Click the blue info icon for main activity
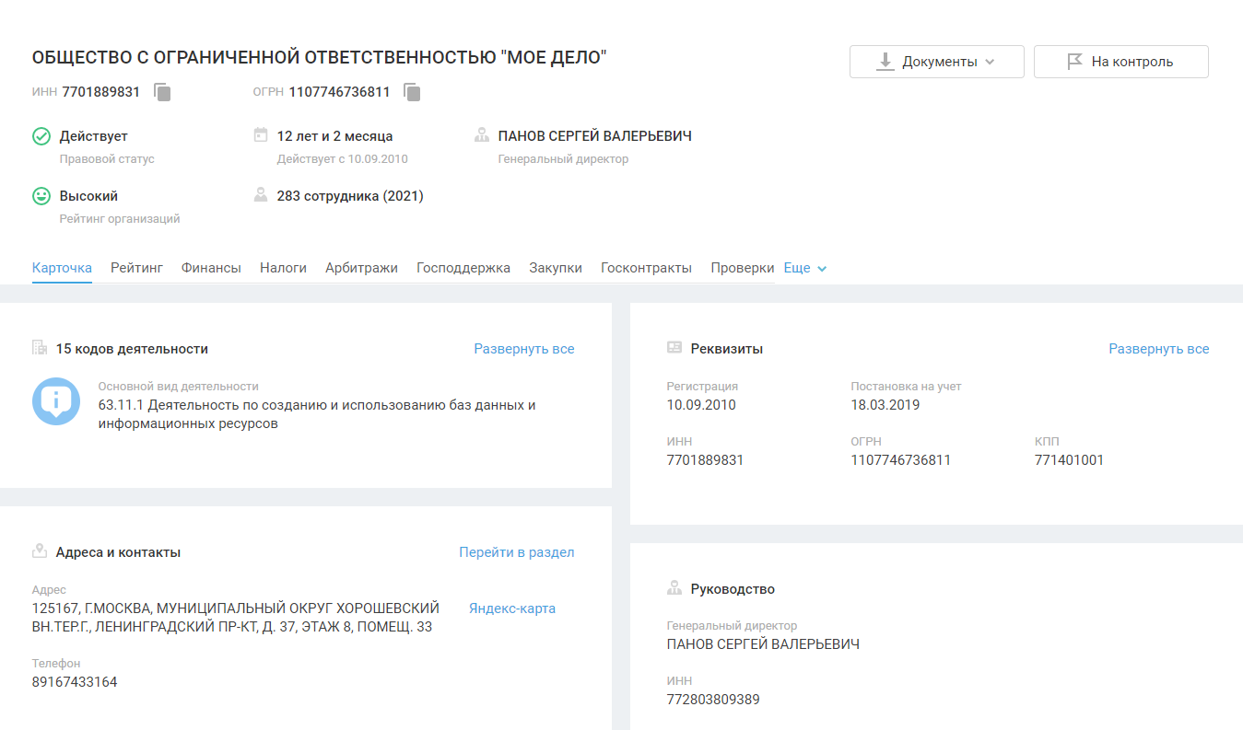 (x=56, y=401)
